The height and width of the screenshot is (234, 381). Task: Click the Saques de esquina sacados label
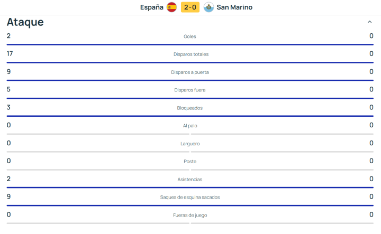pos(190,198)
